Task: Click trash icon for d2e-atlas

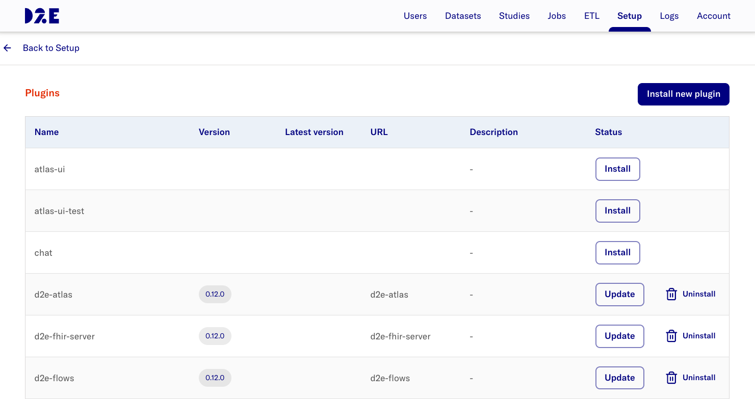Action: point(671,295)
